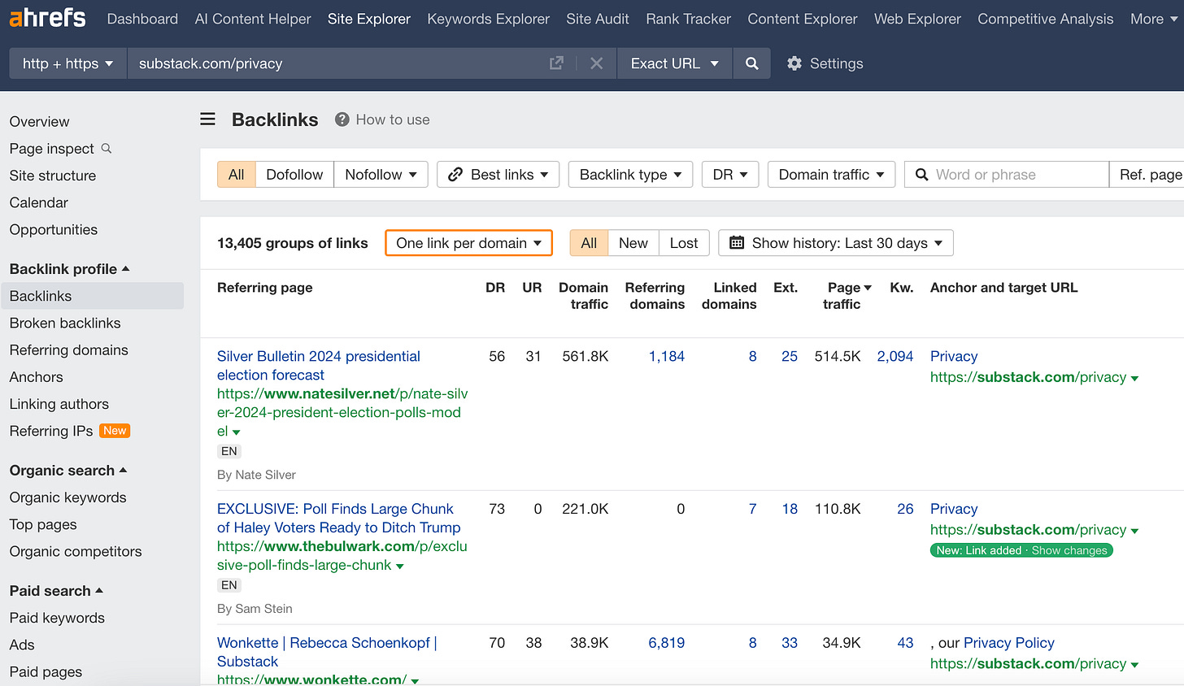The image size is (1184, 686).
Task: Open the Domain traffic filter dropdown
Action: [831, 175]
